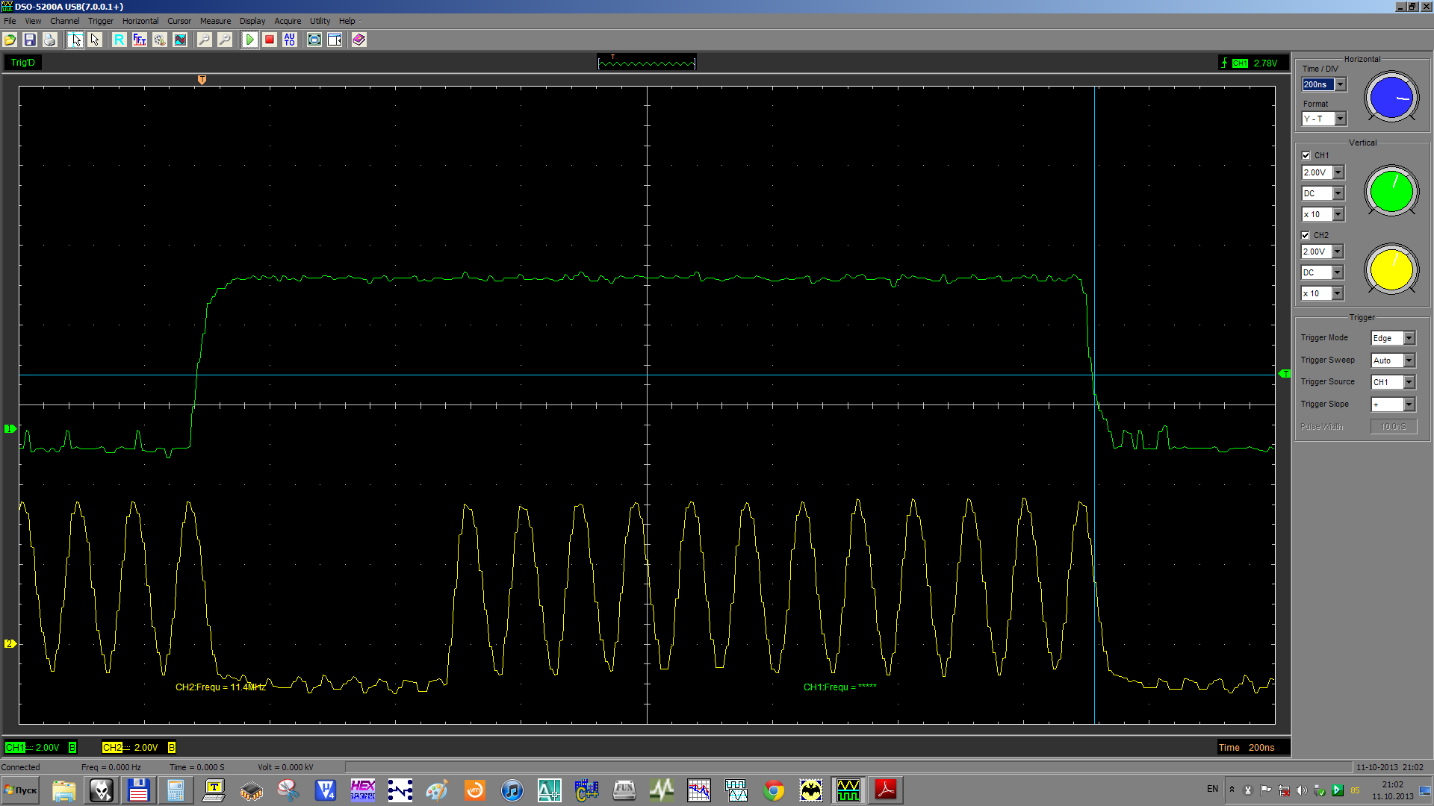The image size is (1434, 806).
Task: Open the Measure menu
Action: pos(215,21)
